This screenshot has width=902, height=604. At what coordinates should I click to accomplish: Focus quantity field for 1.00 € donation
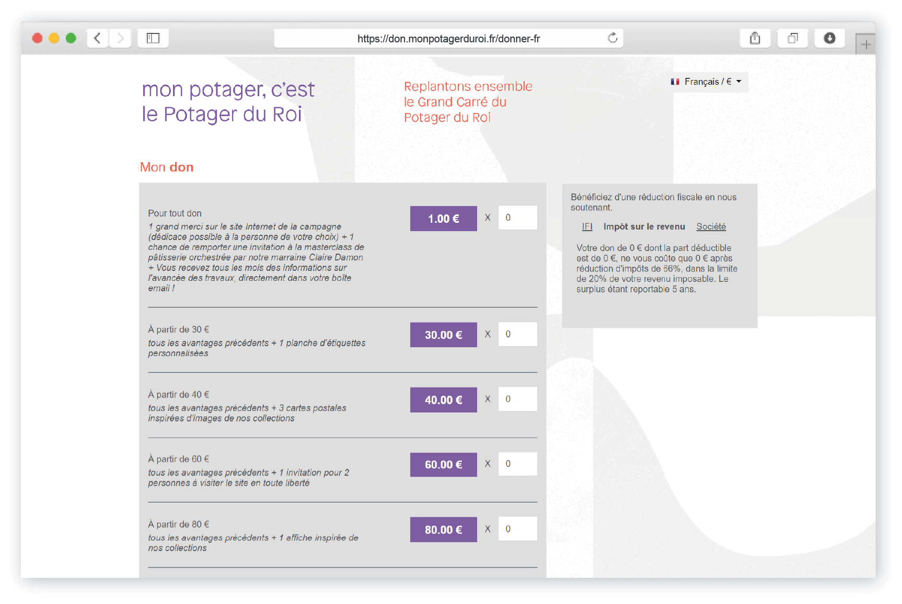517,218
